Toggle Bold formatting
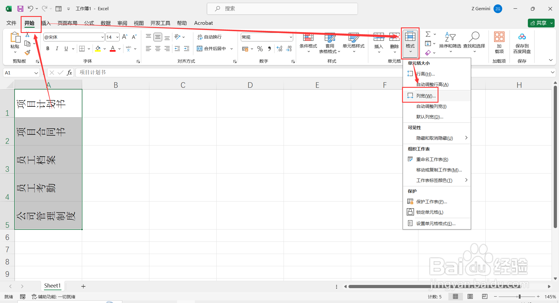The height and width of the screenshot is (303, 559). coord(48,48)
